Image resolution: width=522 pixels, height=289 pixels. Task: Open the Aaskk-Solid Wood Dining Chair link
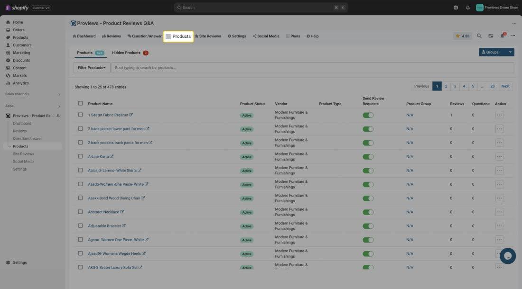pyautogui.click(x=114, y=198)
